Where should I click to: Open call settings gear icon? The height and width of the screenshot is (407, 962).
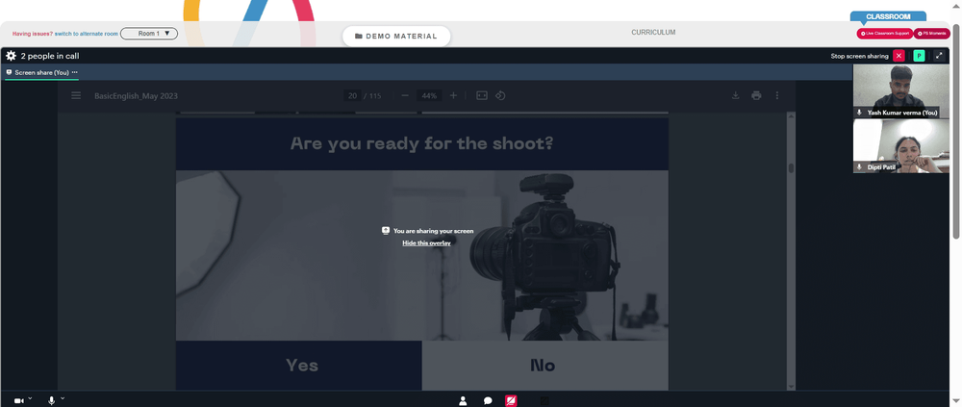[x=11, y=56]
